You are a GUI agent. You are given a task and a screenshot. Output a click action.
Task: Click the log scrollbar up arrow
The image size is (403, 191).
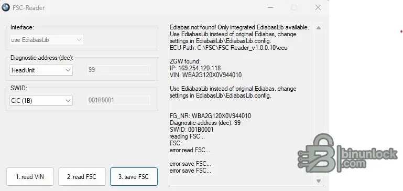click(319, 28)
